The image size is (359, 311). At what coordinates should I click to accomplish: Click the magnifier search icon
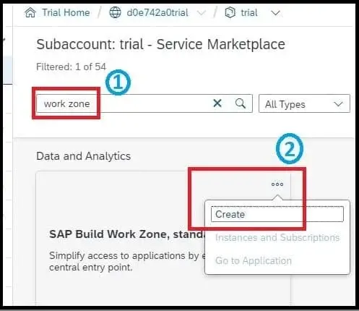click(240, 103)
